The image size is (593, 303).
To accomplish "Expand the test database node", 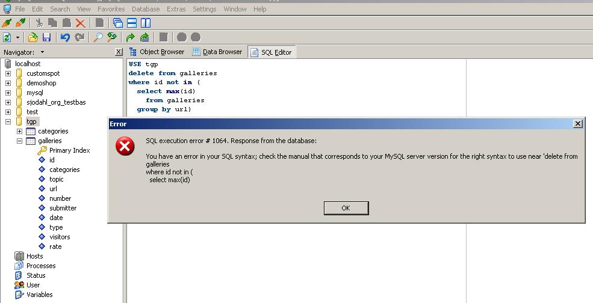I will pos(8,112).
